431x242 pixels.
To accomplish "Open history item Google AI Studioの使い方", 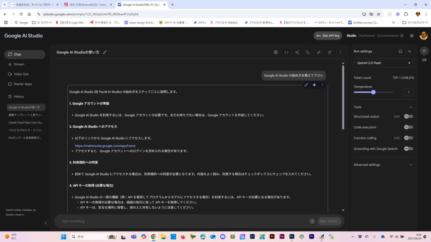I will click(26, 107).
